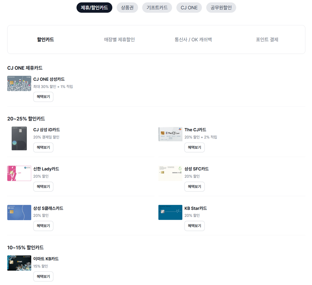The image size is (312, 285).
Task: View benefits for 삼성 SFC카드
Action: pyautogui.click(x=194, y=187)
